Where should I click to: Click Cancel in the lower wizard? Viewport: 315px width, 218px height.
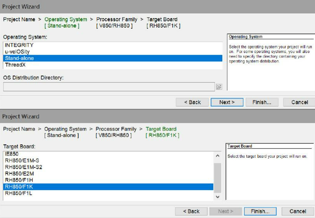point(298,211)
